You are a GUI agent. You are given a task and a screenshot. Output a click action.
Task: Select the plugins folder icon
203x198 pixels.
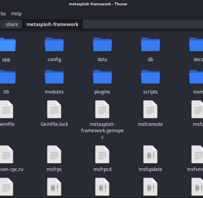(x=102, y=77)
